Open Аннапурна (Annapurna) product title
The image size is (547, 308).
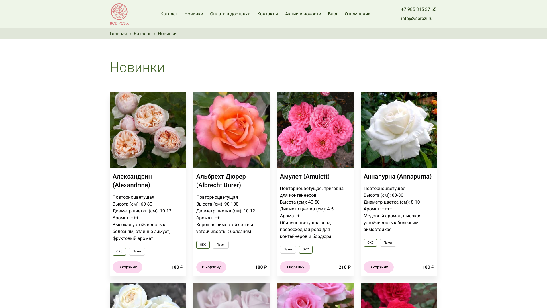click(398, 177)
